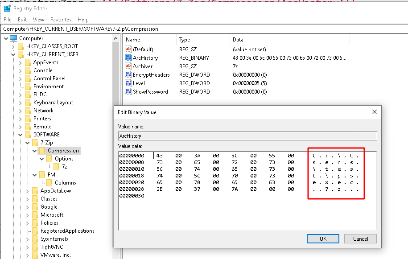Open the View menu
The height and width of the screenshot is (259, 408).
click(x=38, y=19)
